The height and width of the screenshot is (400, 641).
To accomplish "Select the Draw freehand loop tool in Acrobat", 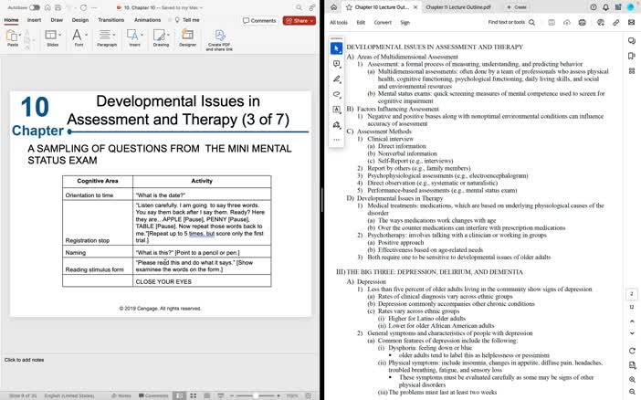I will [336, 94].
